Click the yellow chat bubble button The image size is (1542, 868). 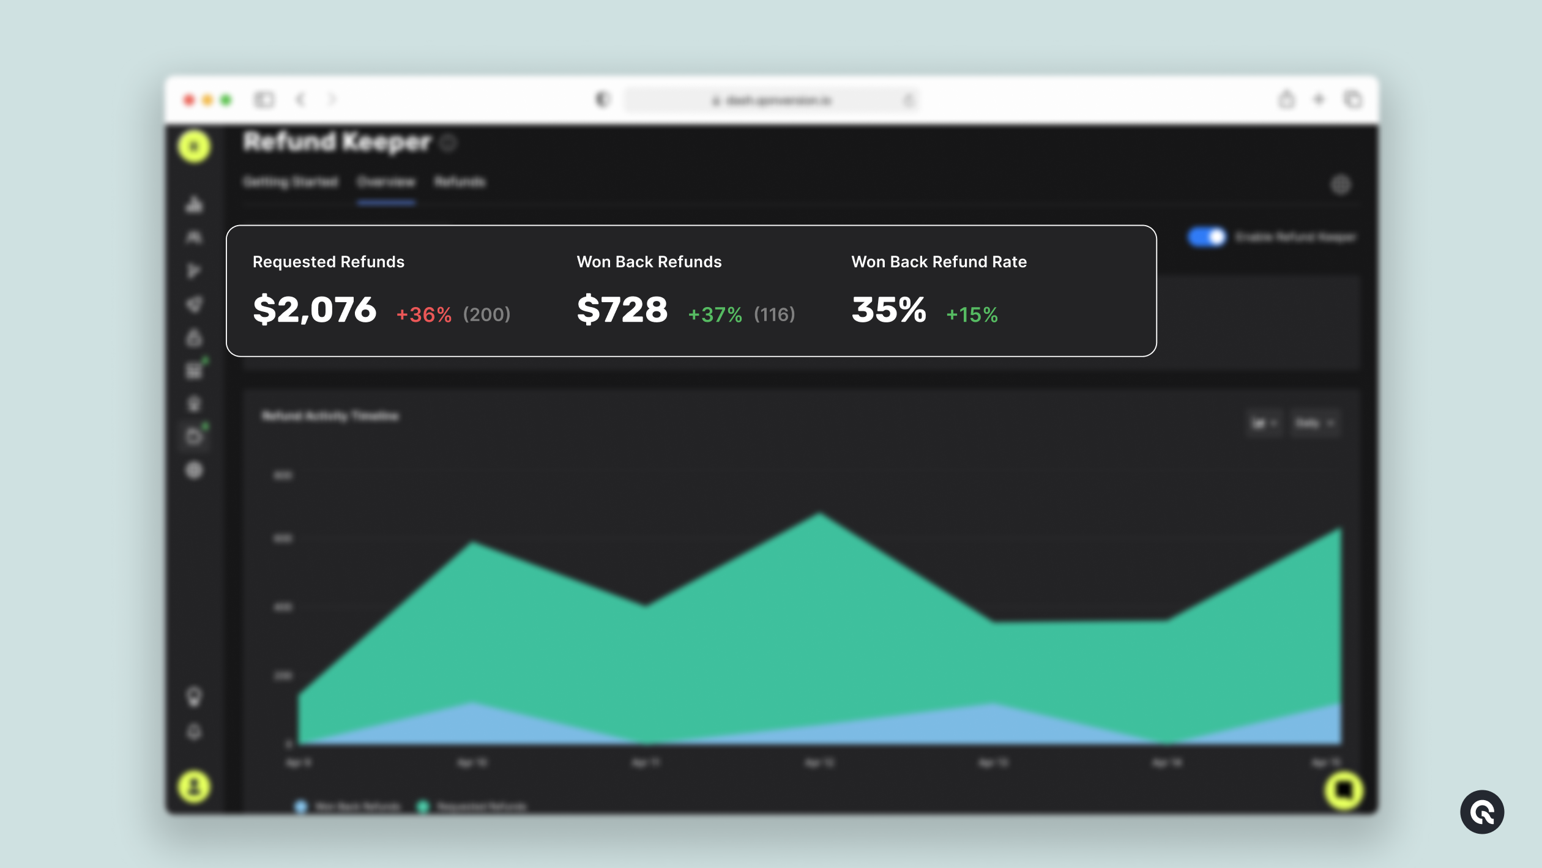tap(1343, 790)
